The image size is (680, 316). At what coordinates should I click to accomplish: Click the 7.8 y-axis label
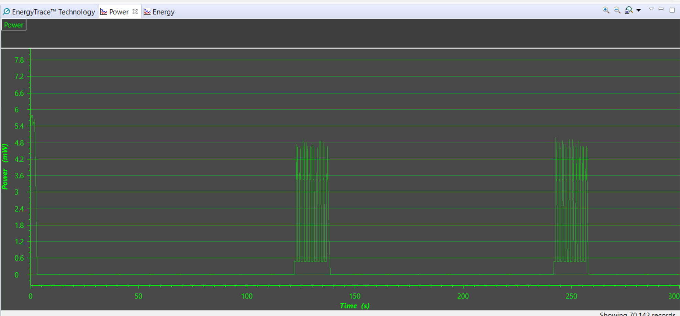pyautogui.click(x=19, y=60)
